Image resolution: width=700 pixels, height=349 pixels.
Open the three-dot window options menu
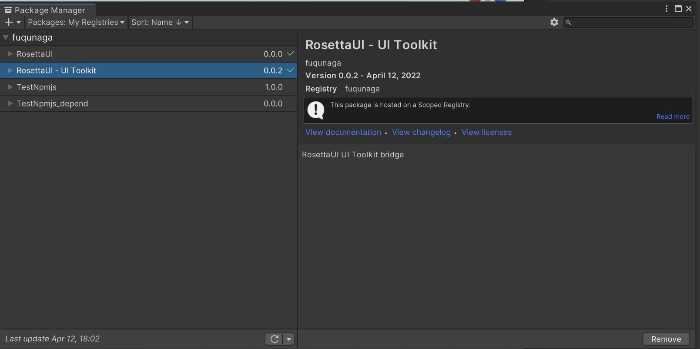(667, 8)
